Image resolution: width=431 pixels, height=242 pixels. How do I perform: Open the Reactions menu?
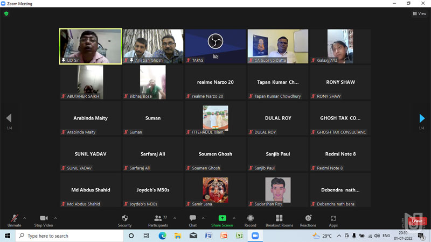(308, 219)
